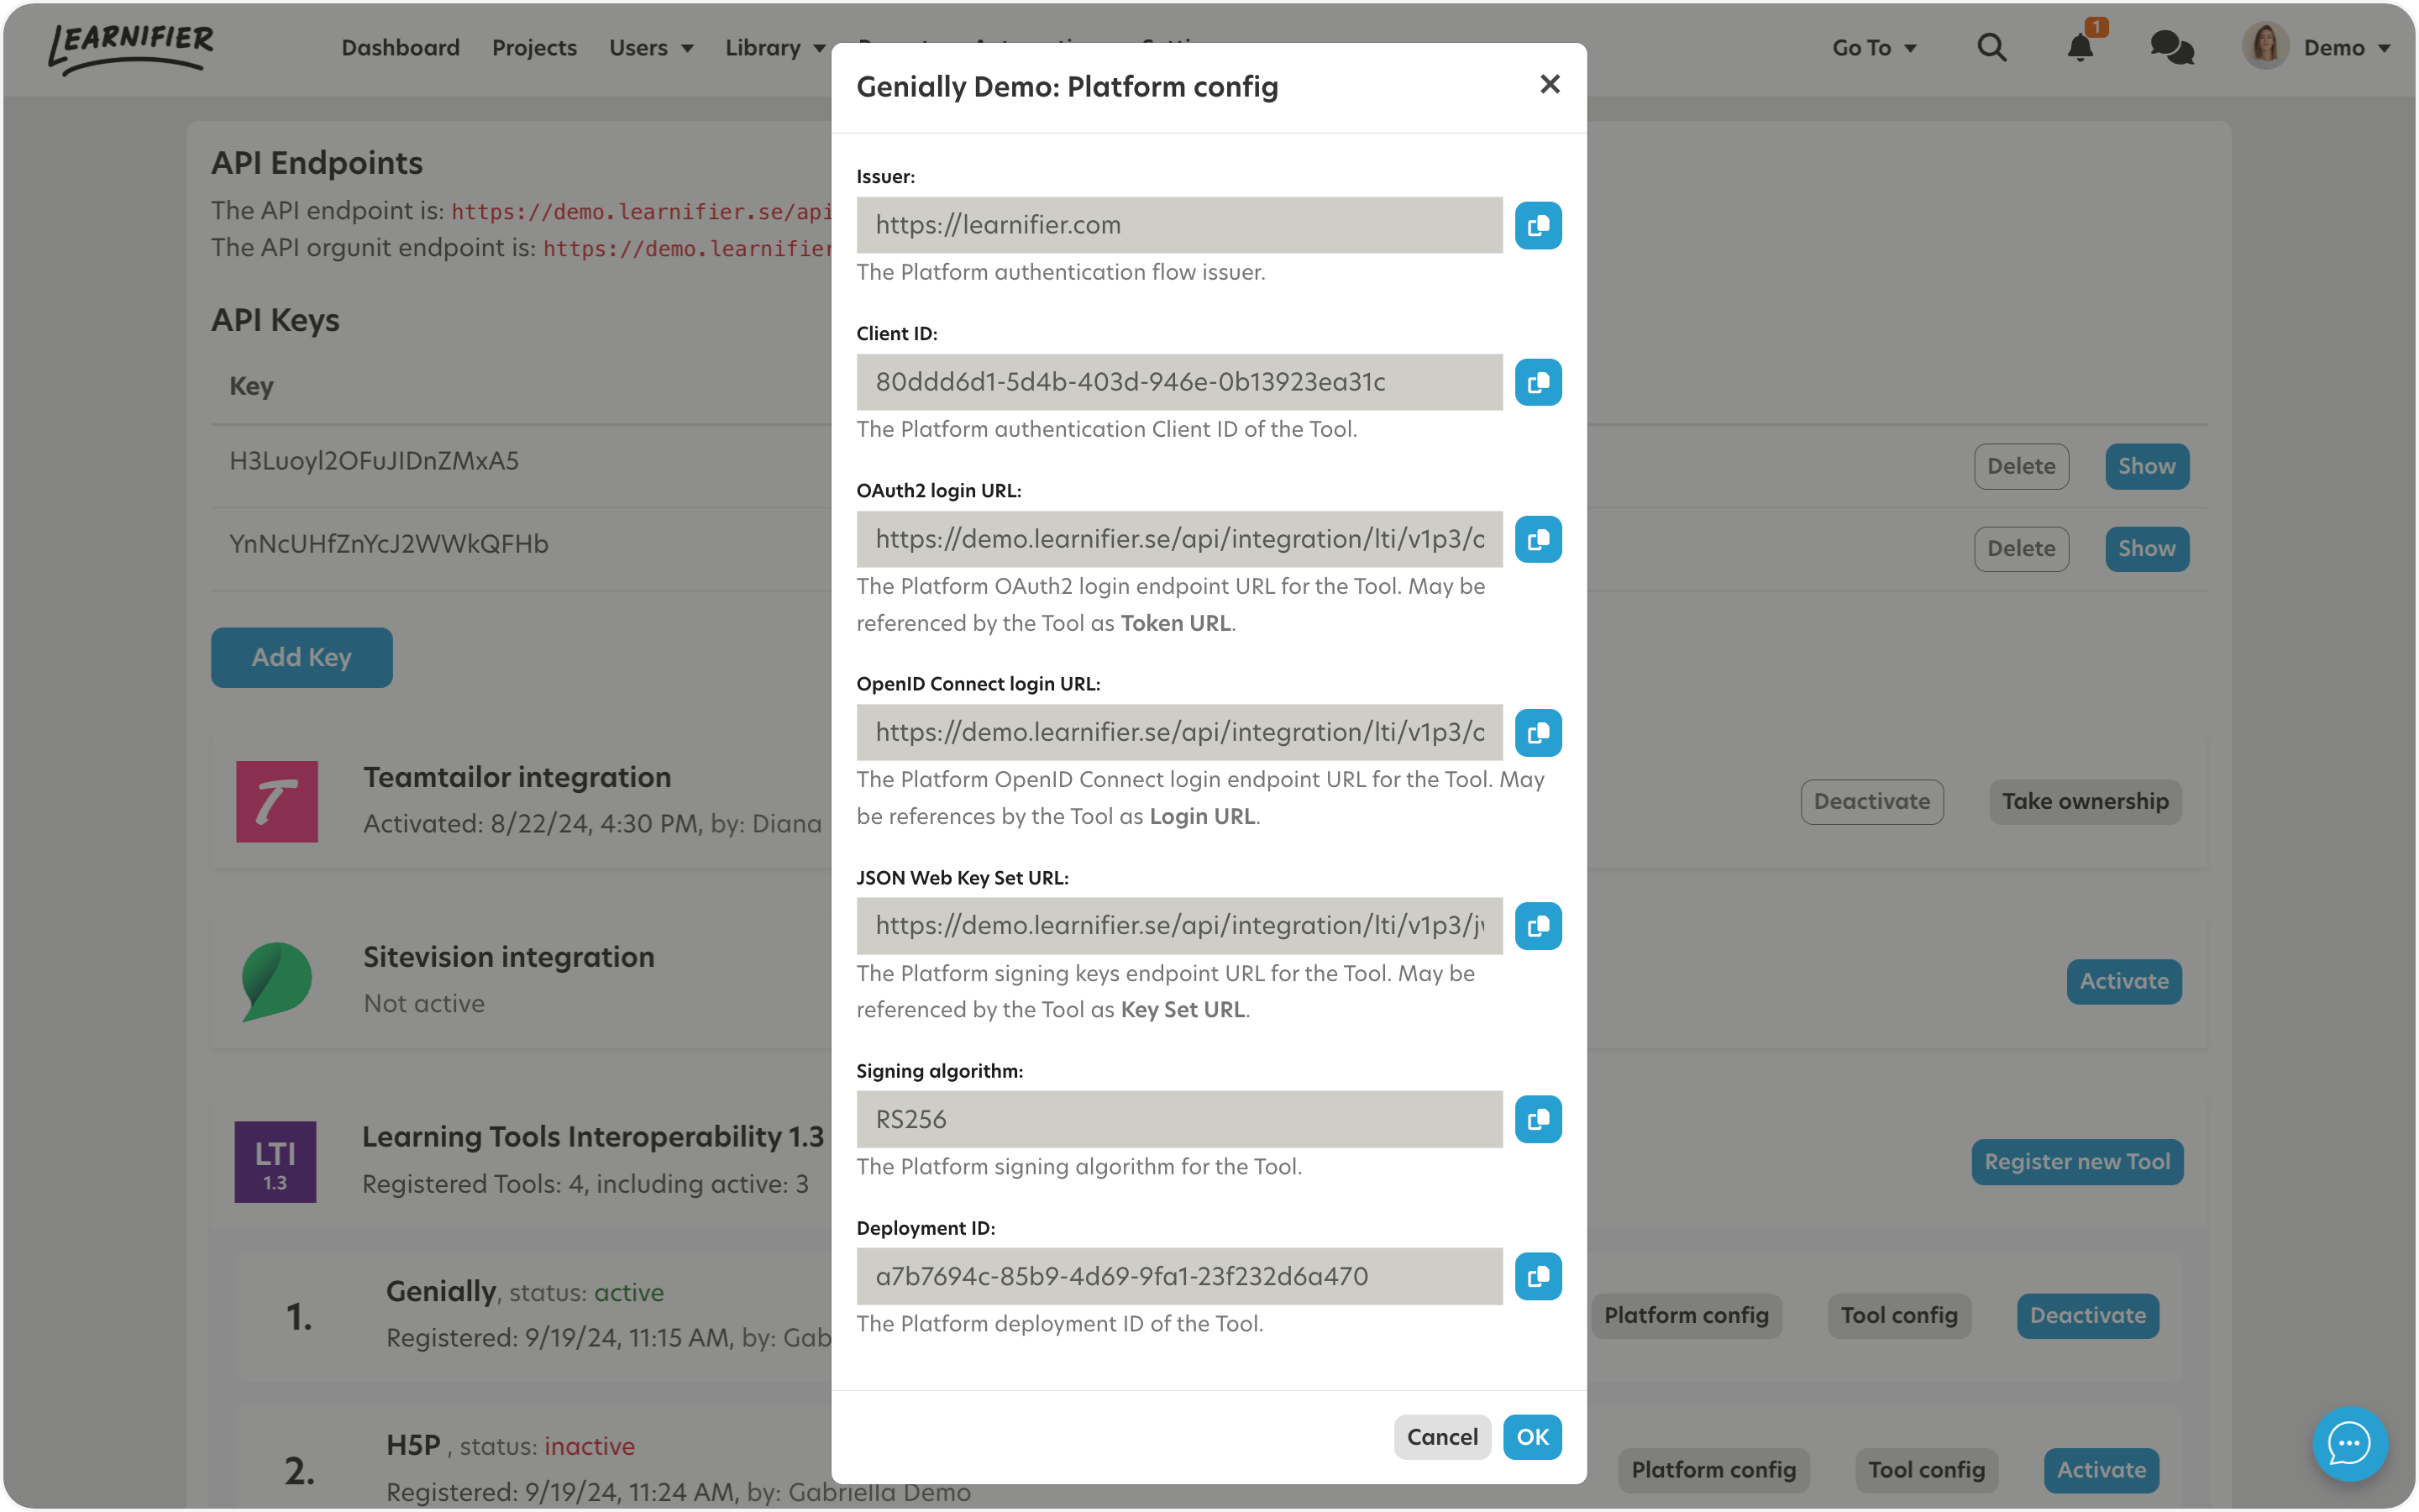
Task: Click the search icon in top navbar
Action: (x=1991, y=47)
